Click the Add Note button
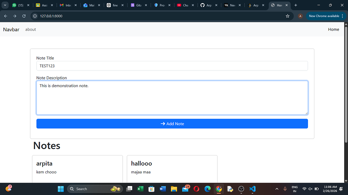The image size is (348, 195). (x=172, y=124)
